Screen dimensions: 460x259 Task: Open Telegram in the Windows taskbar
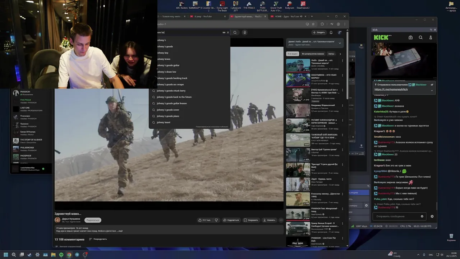[x=77, y=255]
